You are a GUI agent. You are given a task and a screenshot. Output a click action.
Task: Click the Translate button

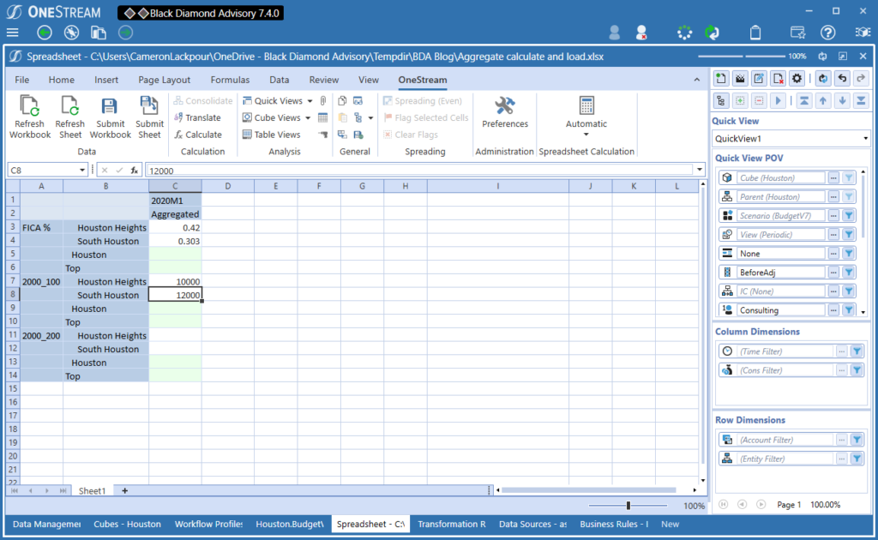coord(198,117)
